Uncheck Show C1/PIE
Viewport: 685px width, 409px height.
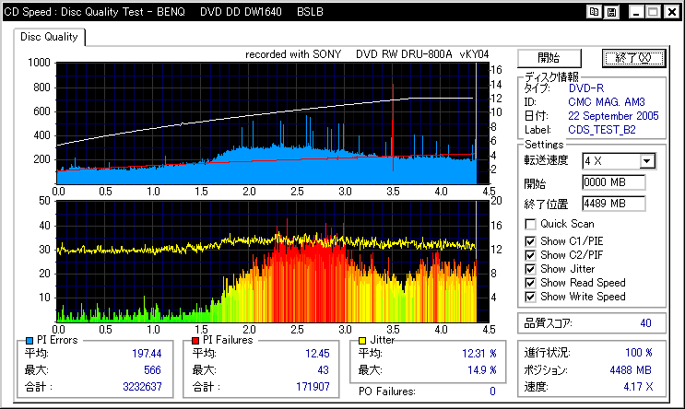(x=530, y=241)
